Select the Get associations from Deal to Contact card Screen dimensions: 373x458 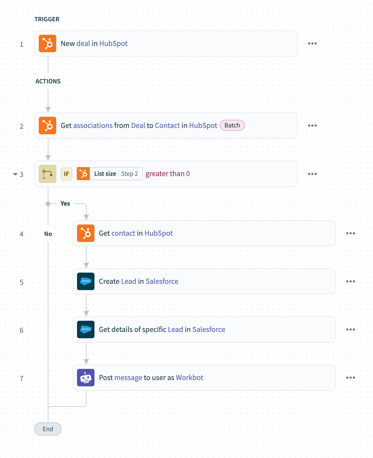point(166,126)
